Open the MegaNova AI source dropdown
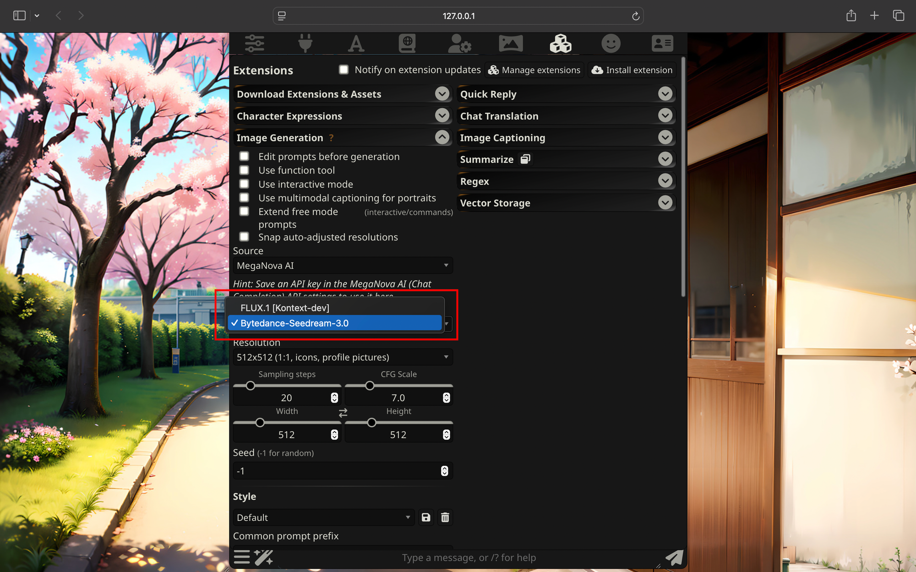This screenshot has width=916, height=572. coord(343,266)
